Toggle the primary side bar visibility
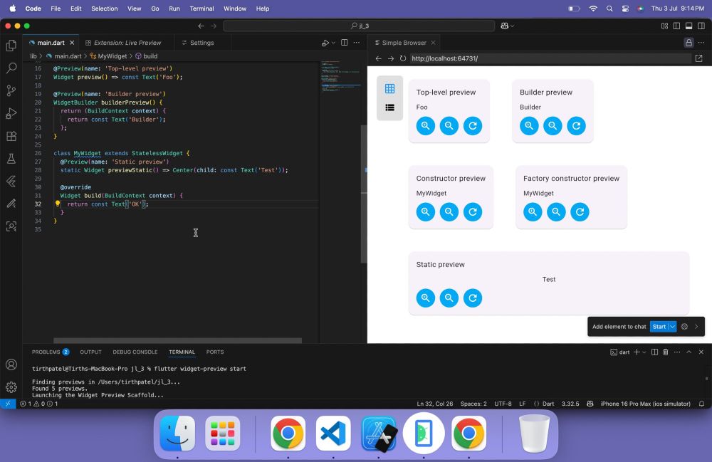This screenshot has width=712, height=462. pyautogui.click(x=676, y=26)
